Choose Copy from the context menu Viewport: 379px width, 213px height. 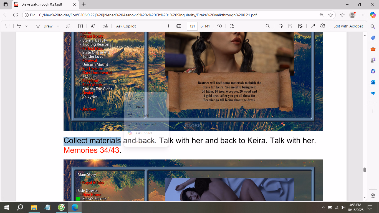click(x=139, y=98)
